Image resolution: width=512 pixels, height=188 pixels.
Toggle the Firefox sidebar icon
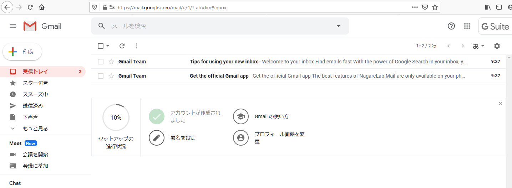coord(500,7)
